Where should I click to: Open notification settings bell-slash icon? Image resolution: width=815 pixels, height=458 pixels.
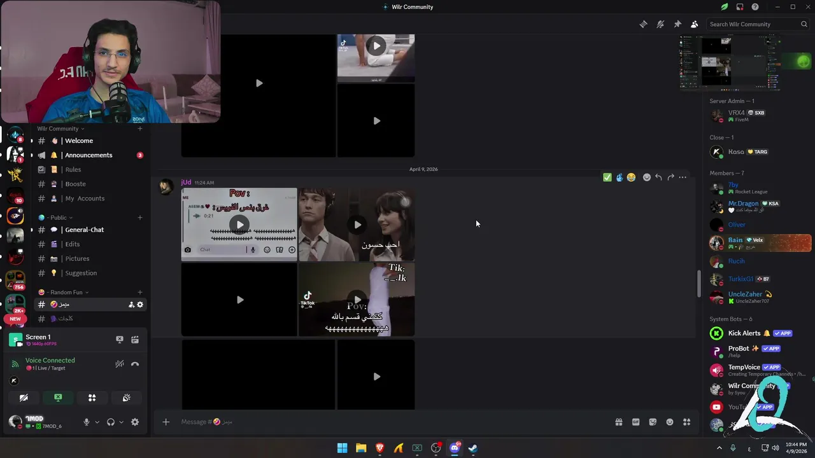(x=660, y=24)
